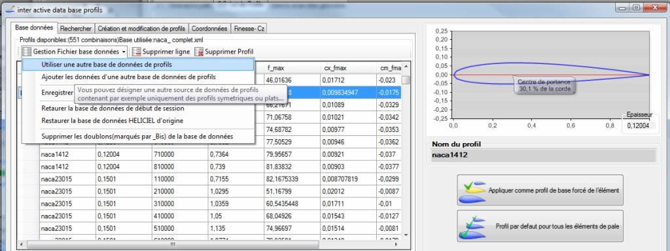The image size is (670, 251).
Task: Open the Coordonnées tab
Action: coord(209,29)
